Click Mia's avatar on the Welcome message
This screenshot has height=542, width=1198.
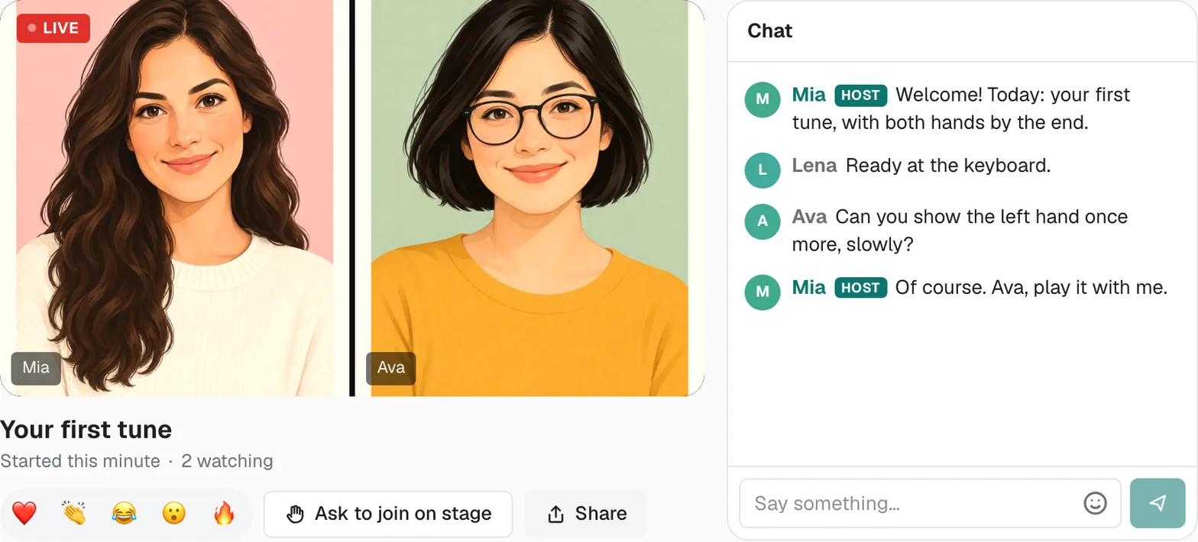coord(763,99)
